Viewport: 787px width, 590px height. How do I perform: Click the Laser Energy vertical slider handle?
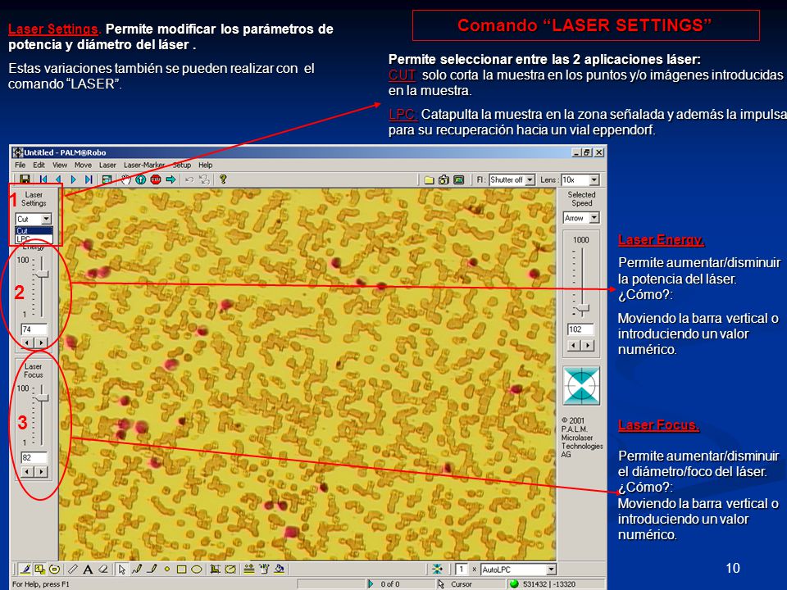coord(43,274)
